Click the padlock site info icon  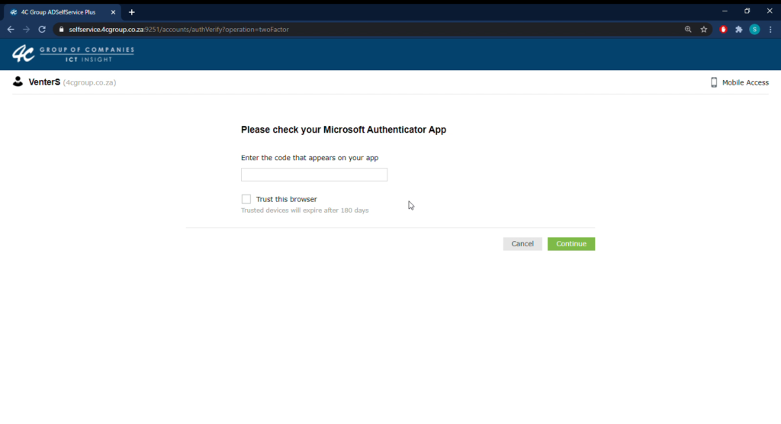pyautogui.click(x=62, y=30)
